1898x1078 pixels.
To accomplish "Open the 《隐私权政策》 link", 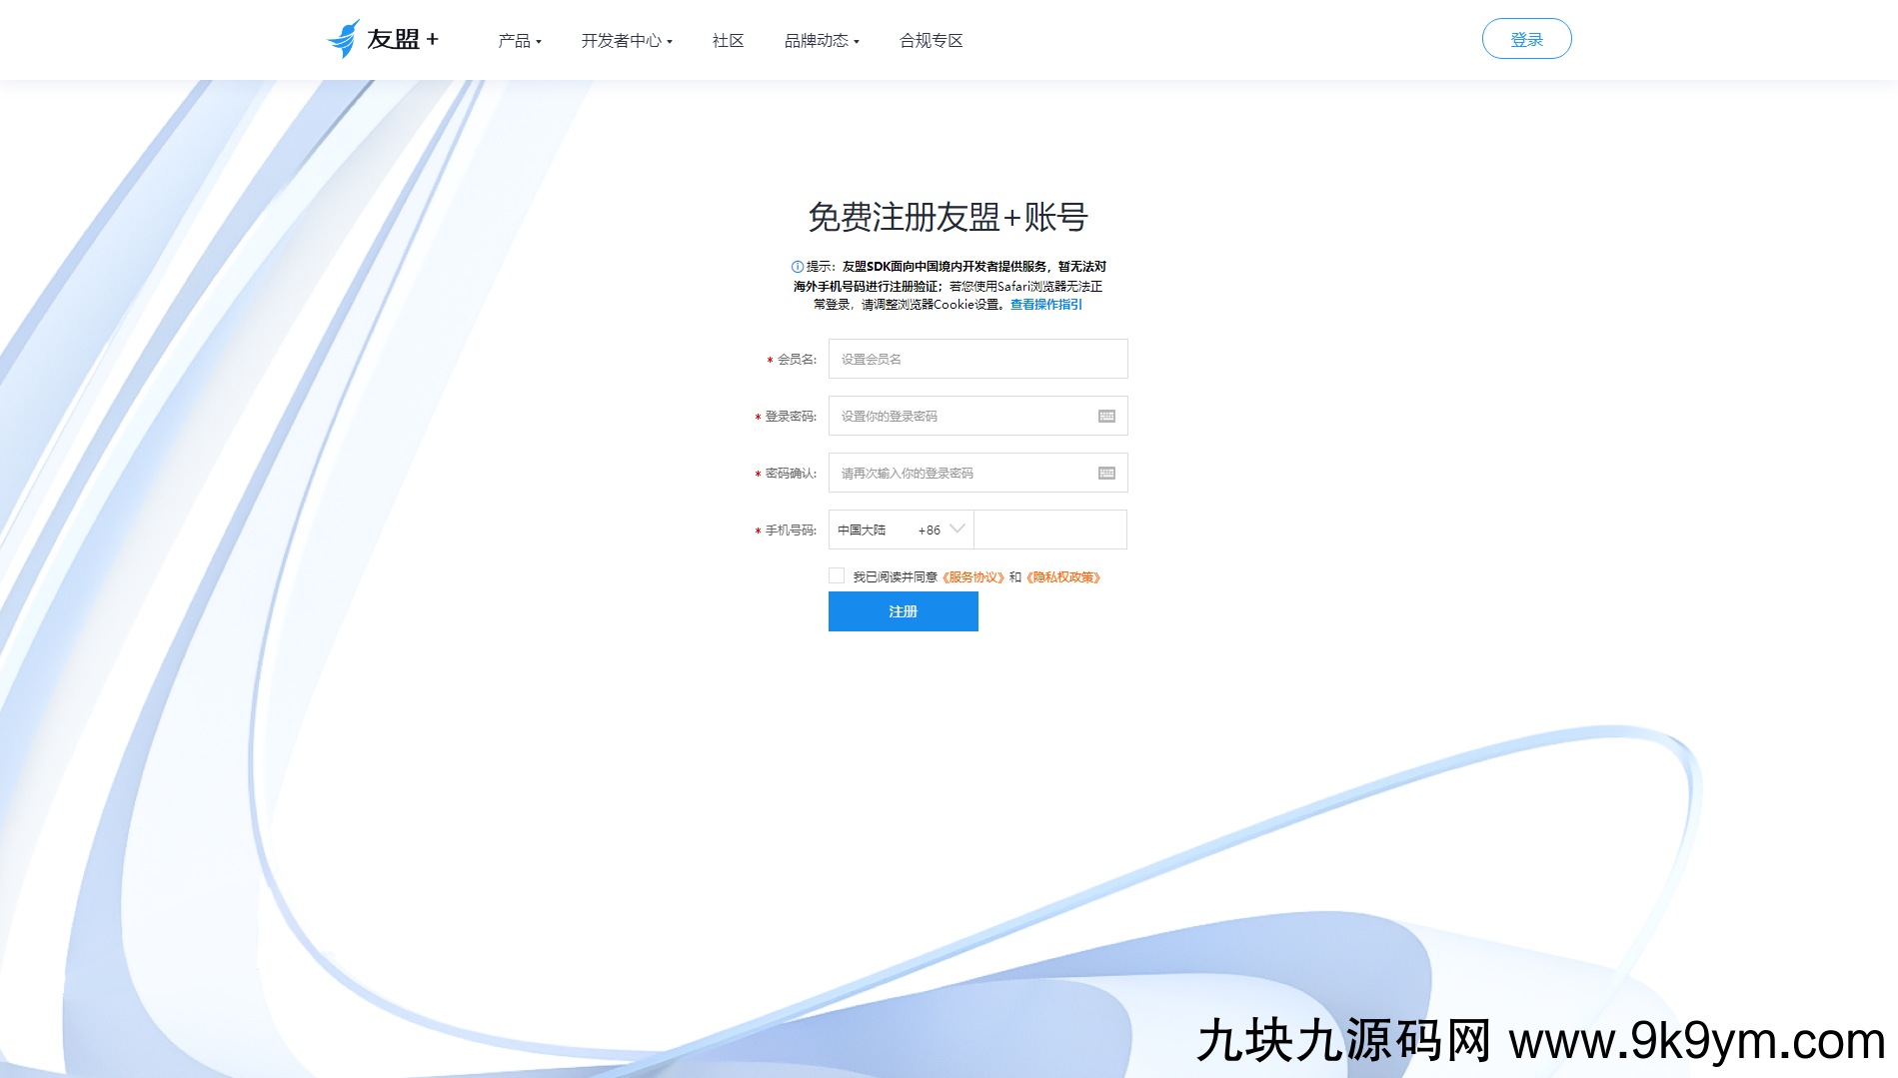I will tap(1063, 577).
